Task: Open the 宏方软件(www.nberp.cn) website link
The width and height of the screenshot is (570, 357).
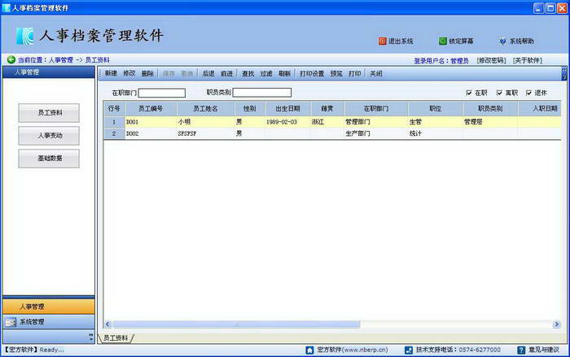Action: click(353, 350)
